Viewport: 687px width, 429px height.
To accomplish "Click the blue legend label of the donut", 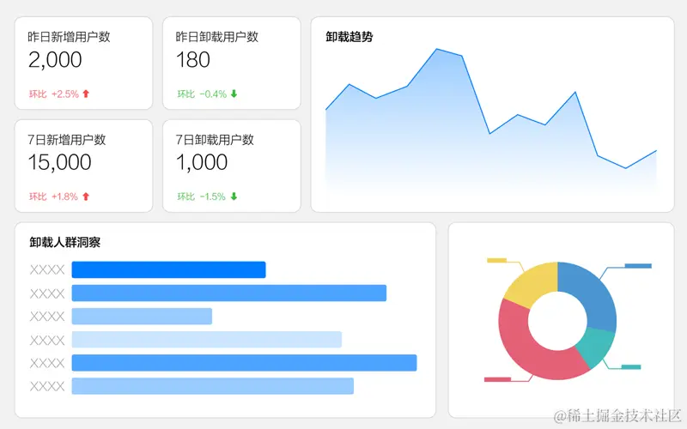I will (638, 266).
